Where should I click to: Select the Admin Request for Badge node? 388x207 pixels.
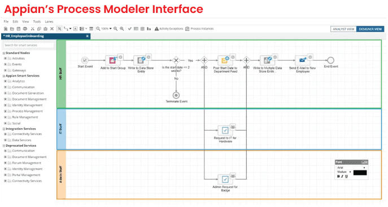[x=225, y=179]
